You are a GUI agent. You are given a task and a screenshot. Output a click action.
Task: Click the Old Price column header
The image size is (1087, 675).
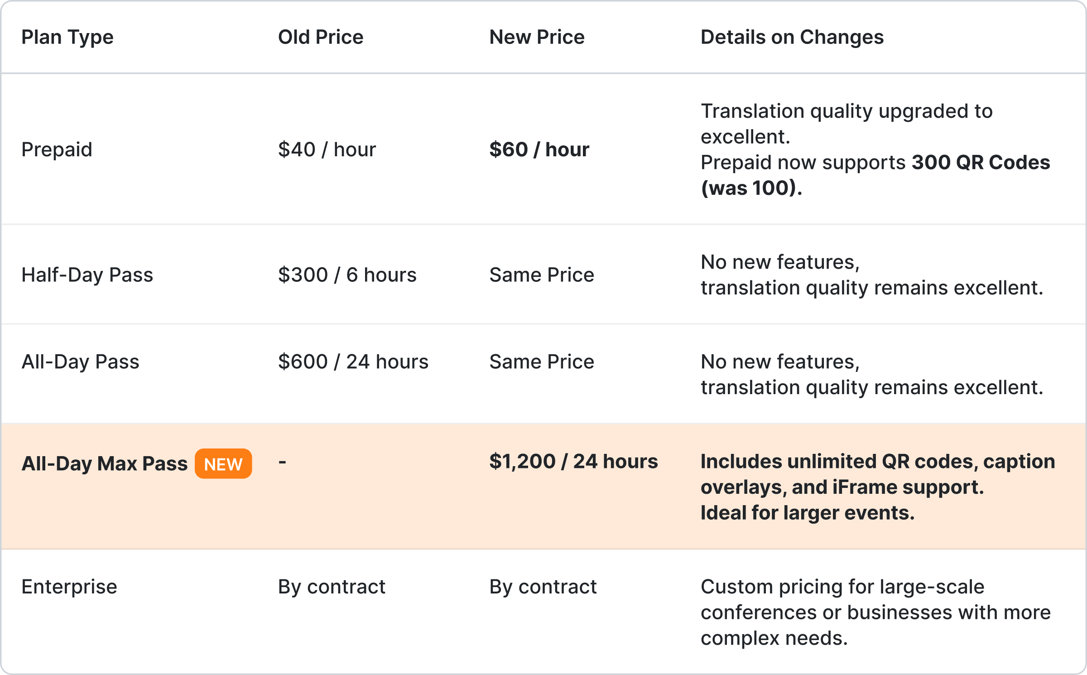[321, 37]
